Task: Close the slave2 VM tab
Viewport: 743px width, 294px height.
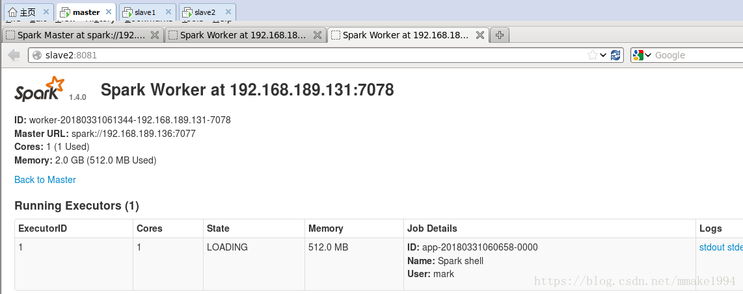Action: pyautogui.click(x=228, y=12)
